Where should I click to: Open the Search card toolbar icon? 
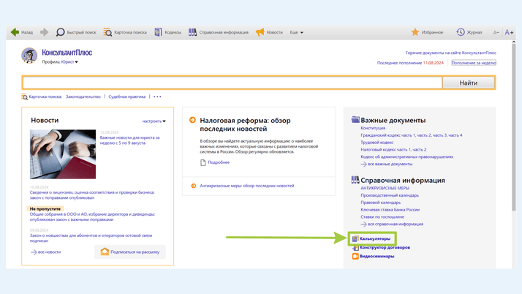pos(107,32)
